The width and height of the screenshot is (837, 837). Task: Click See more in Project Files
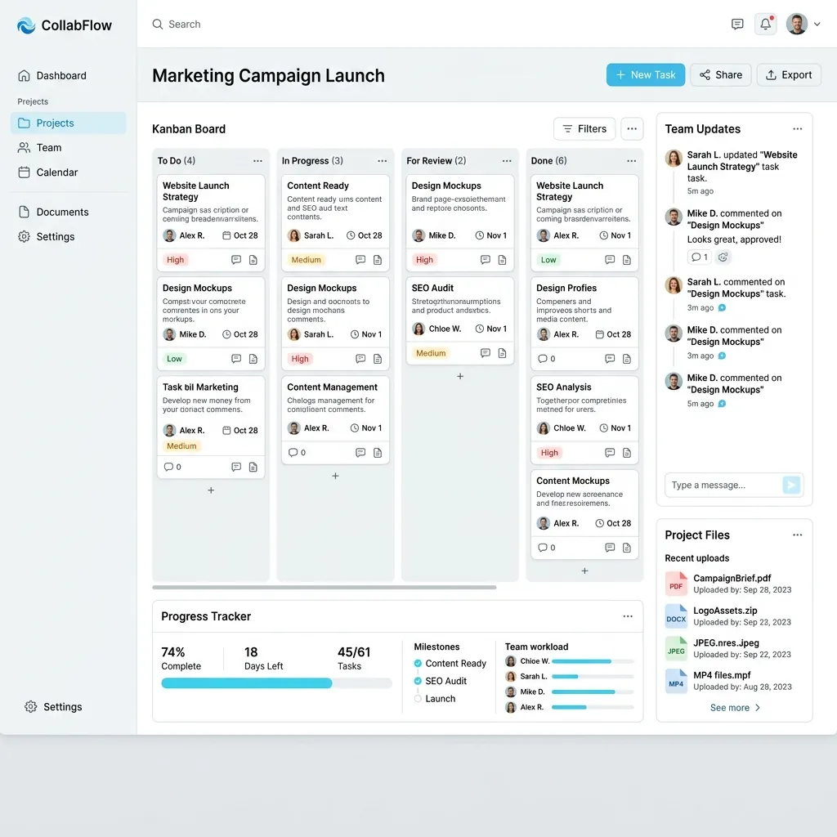pyautogui.click(x=735, y=707)
